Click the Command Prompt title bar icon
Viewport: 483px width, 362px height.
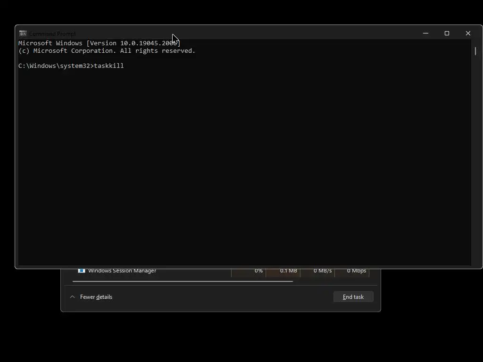tap(23, 33)
